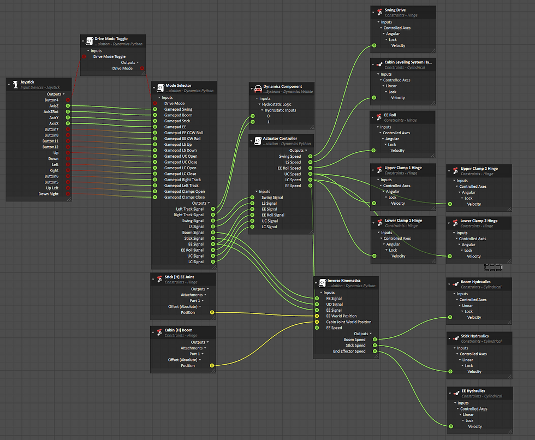Screen dimensions: 535x440
Task: Collapse Actuator Controller Outputs section
Action: (x=306, y=151)
